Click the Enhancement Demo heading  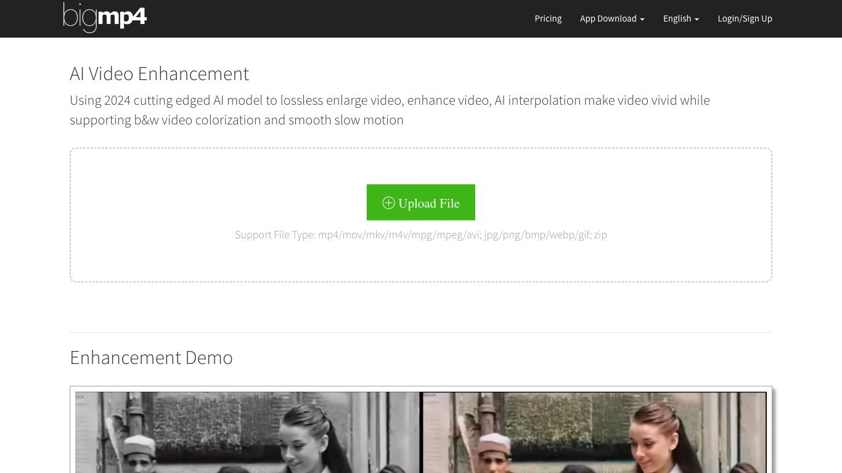(x=151, y=357)
